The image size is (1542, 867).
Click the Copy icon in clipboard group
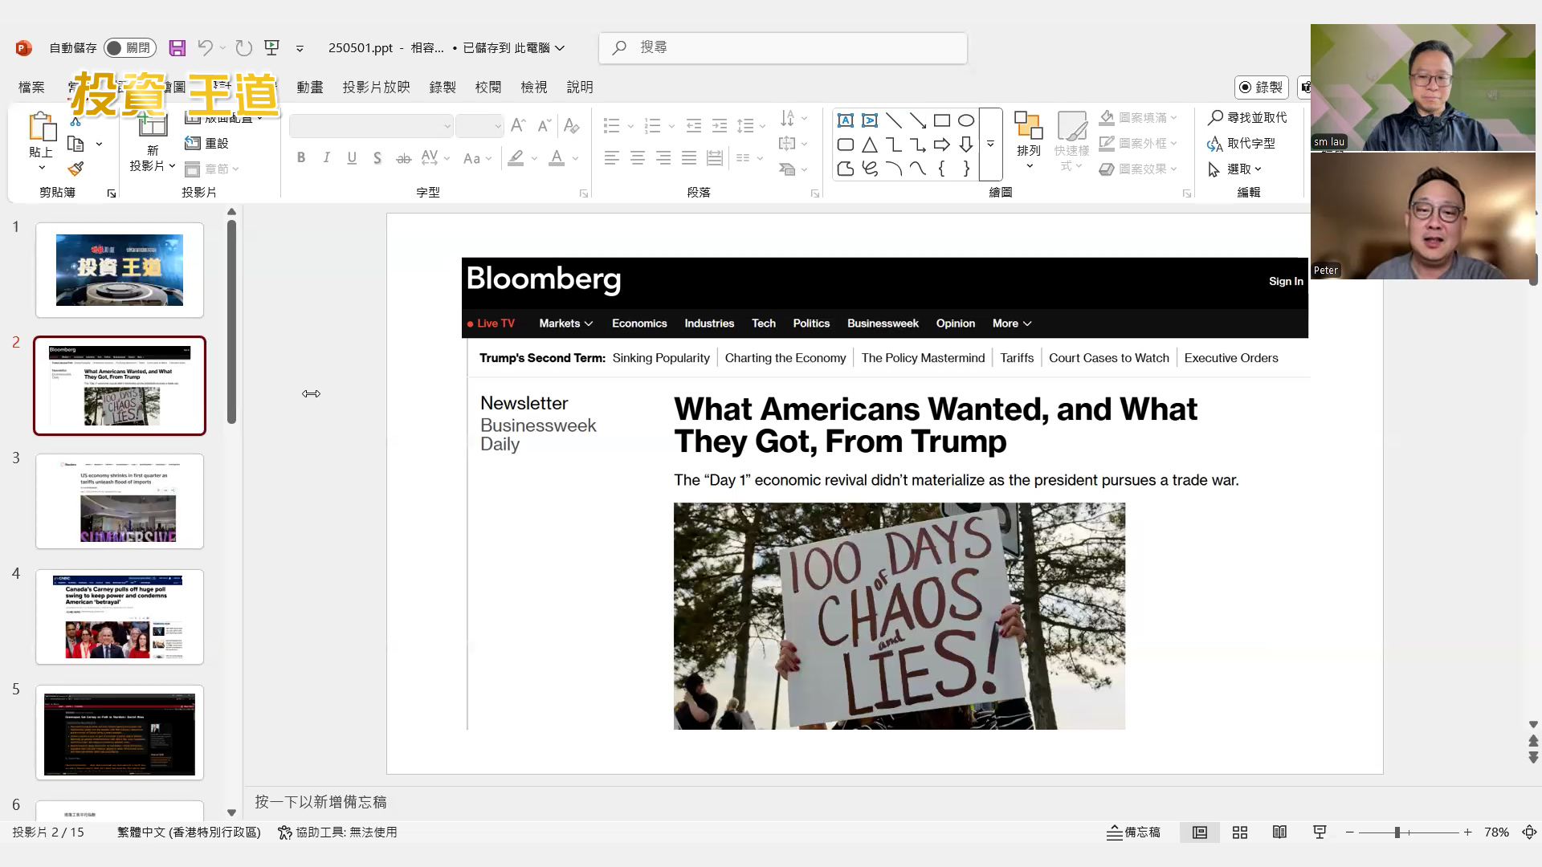coord(75,144)
